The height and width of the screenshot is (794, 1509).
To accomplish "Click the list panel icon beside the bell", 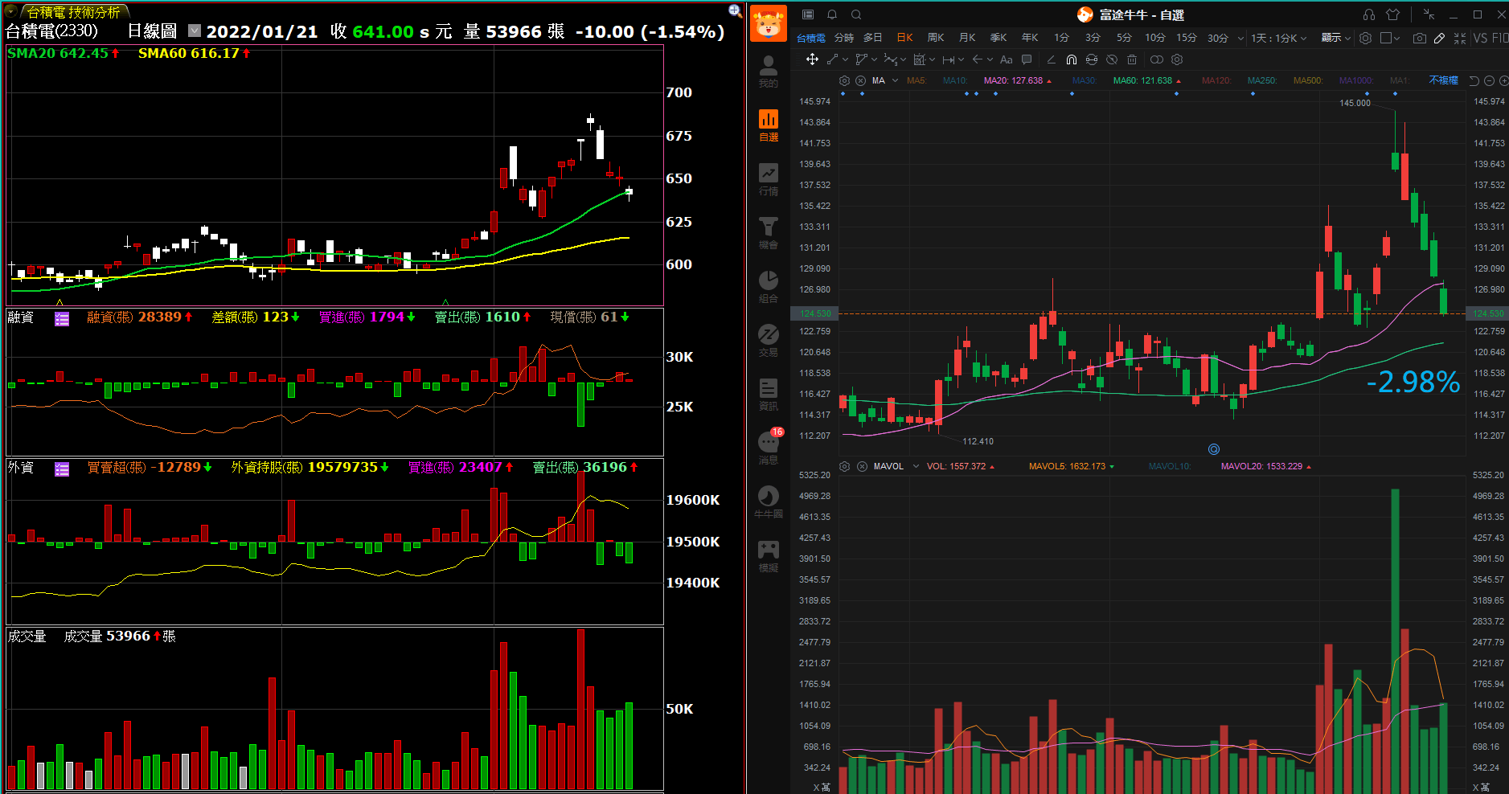I will 808,14.
